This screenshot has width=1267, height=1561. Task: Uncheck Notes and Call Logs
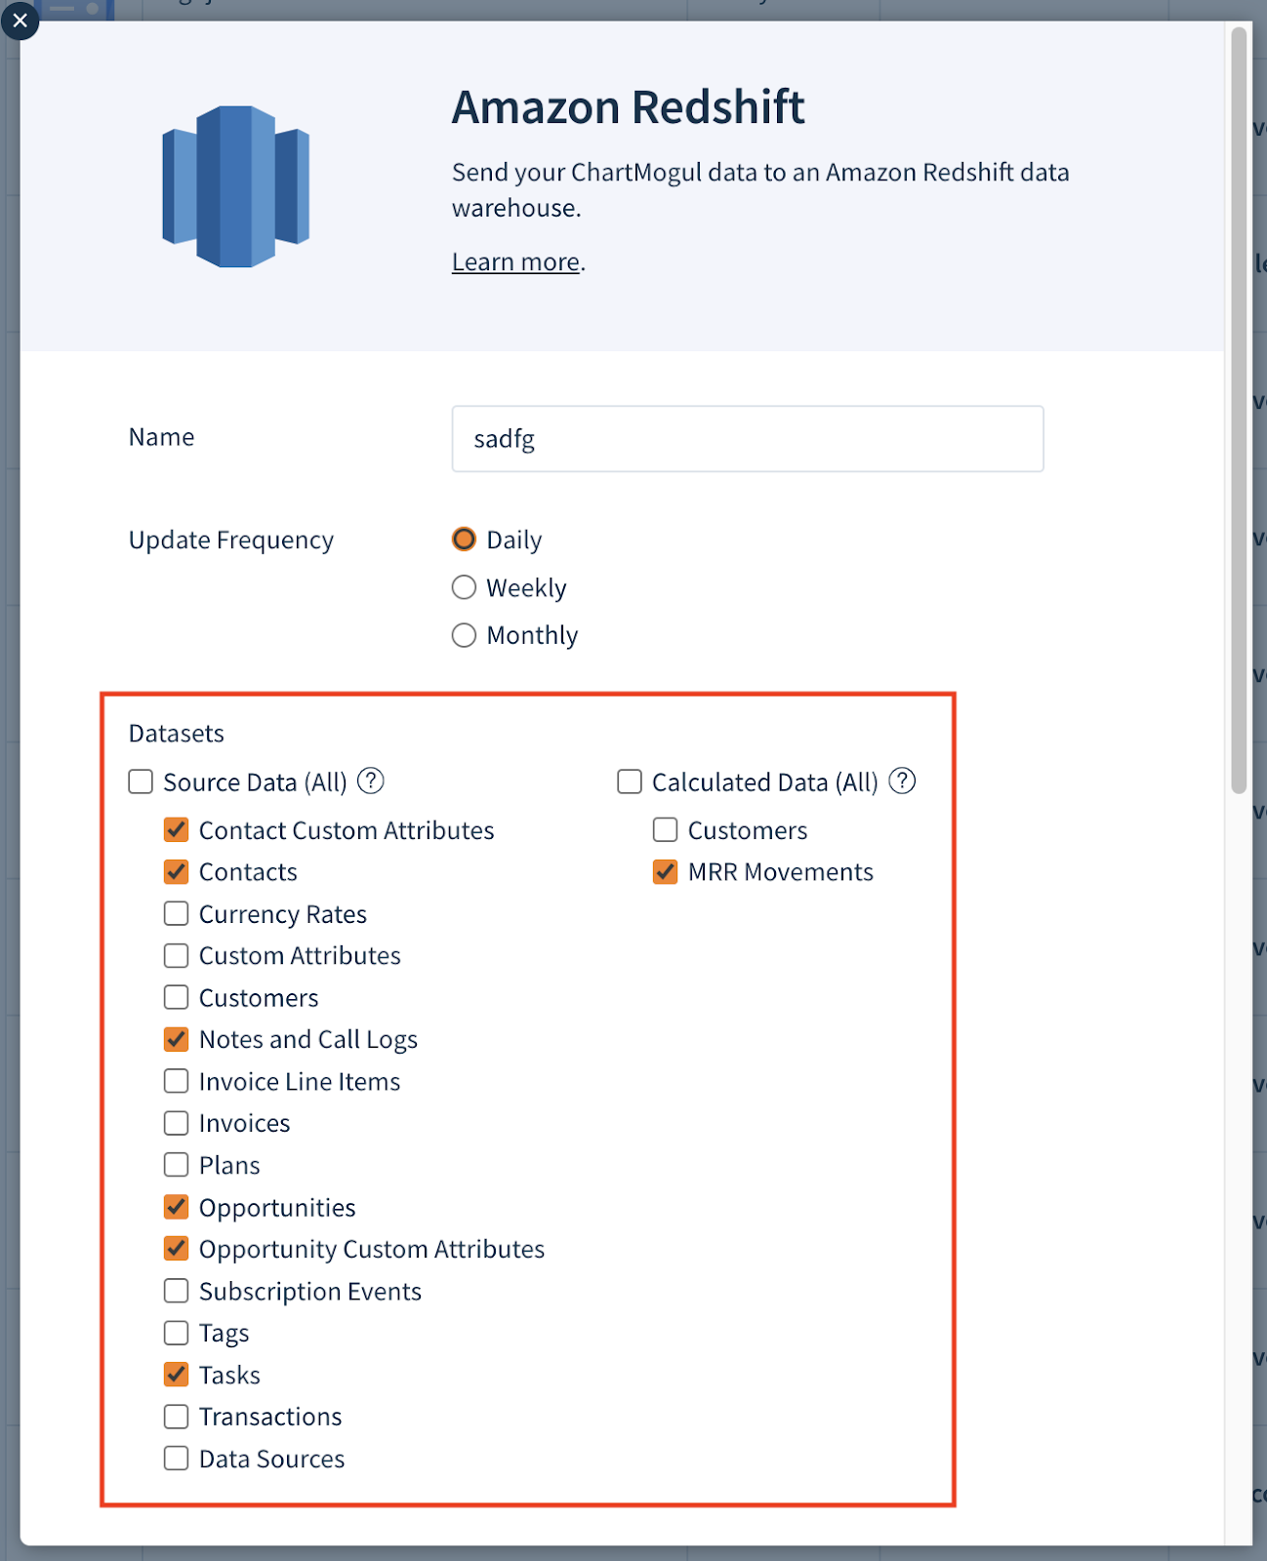(177, 1039)
